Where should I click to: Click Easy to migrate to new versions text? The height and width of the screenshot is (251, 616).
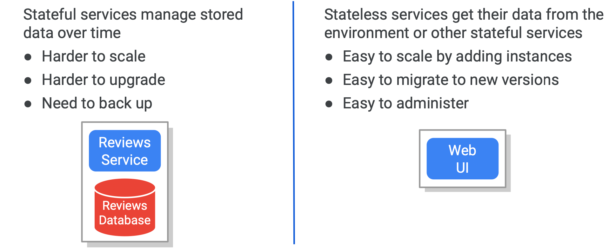pyautogui.click(x=451, y=80)
